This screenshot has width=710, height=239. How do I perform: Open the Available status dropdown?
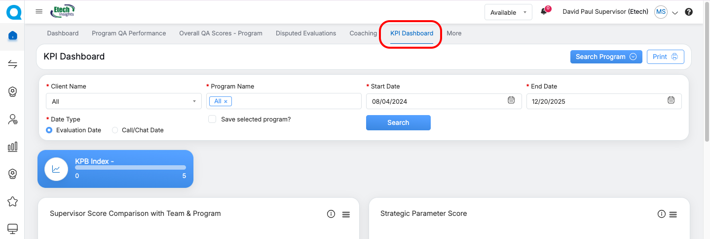[508, 12]
